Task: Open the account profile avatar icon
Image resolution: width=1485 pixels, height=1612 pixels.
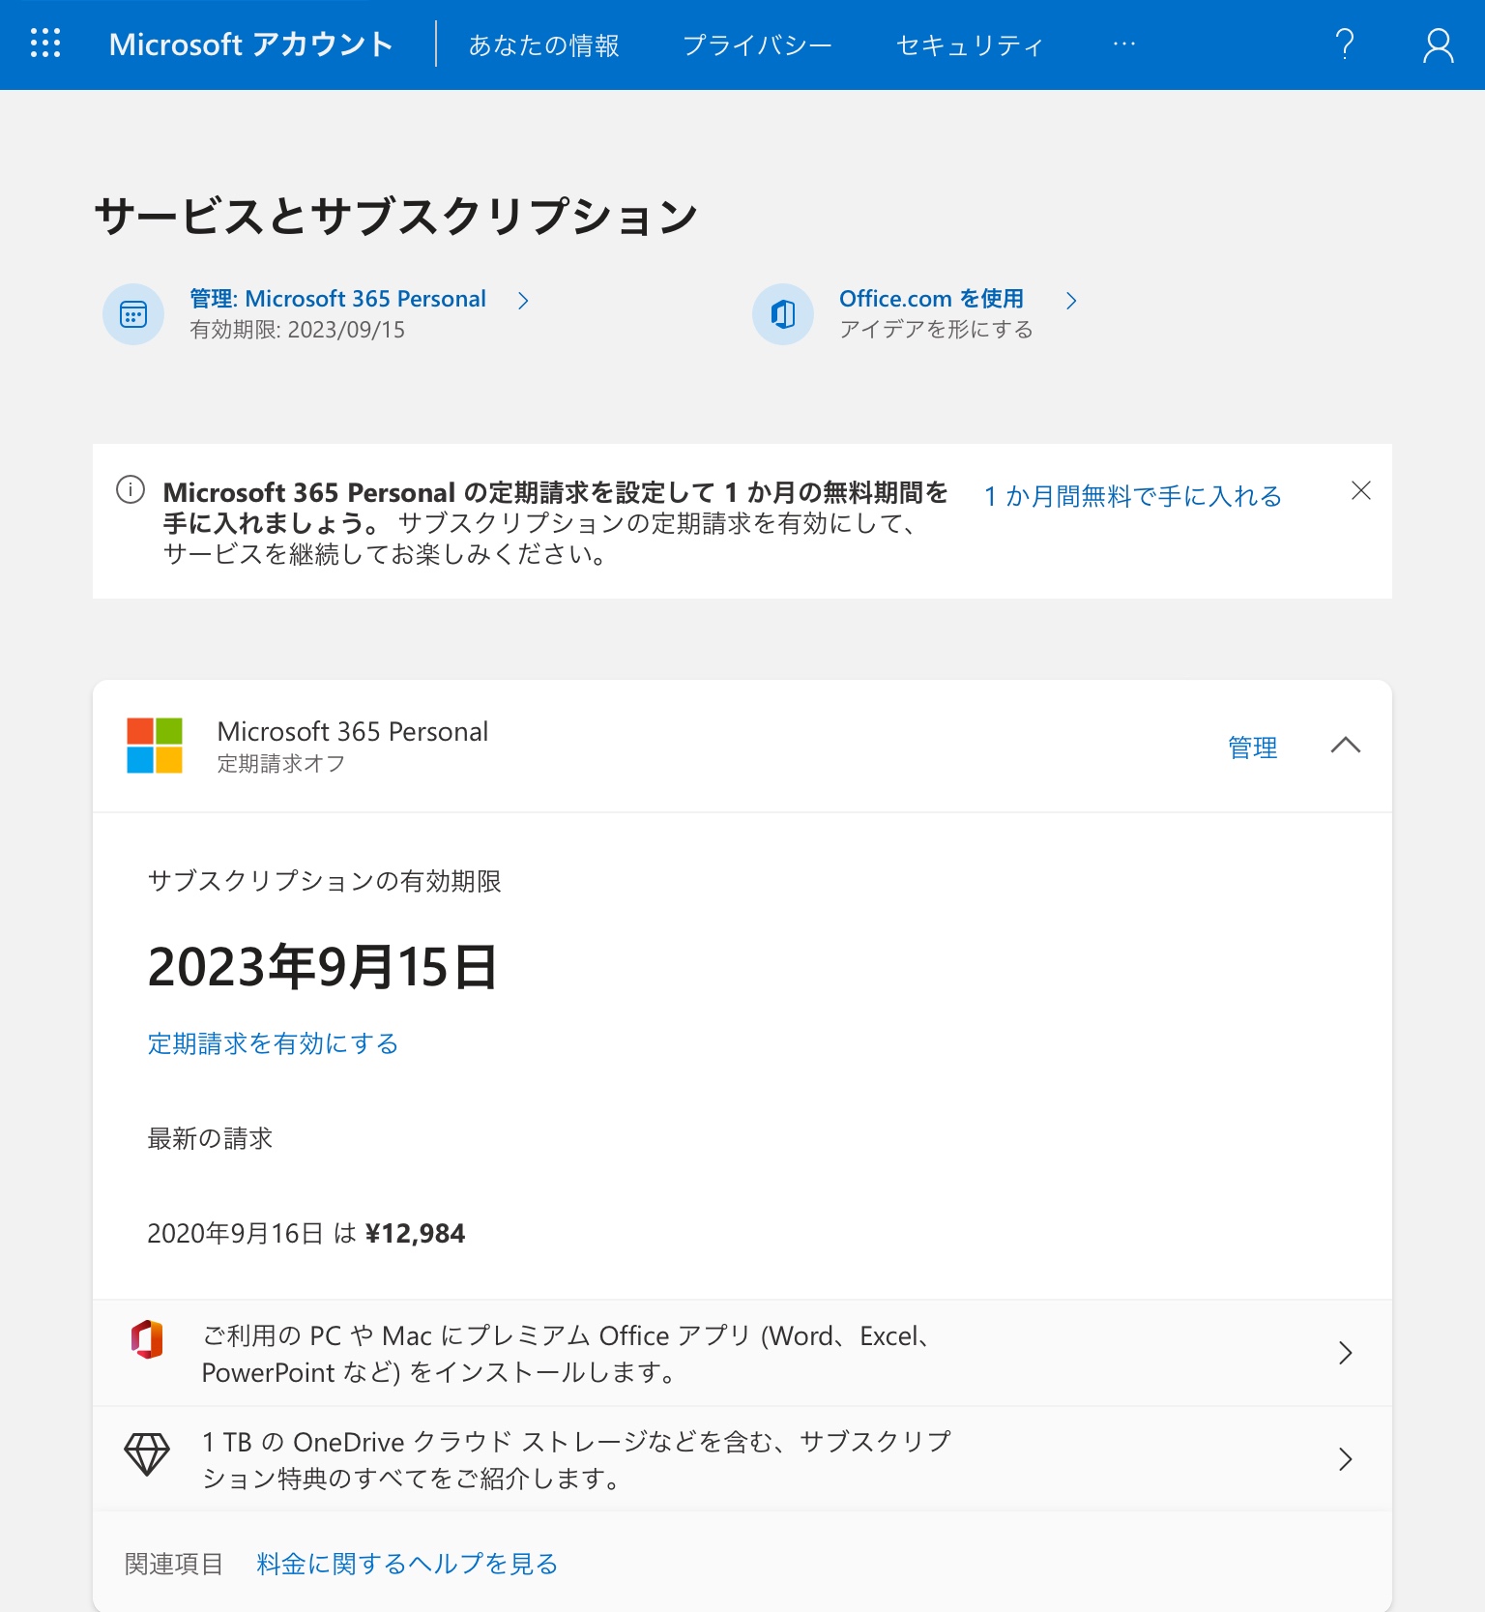Action: (x=1438, y=44)
